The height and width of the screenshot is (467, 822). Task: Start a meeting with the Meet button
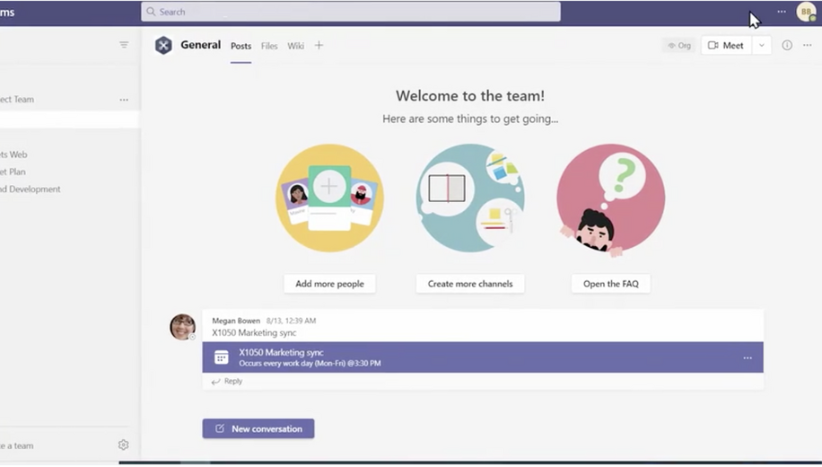click(726, 46)
